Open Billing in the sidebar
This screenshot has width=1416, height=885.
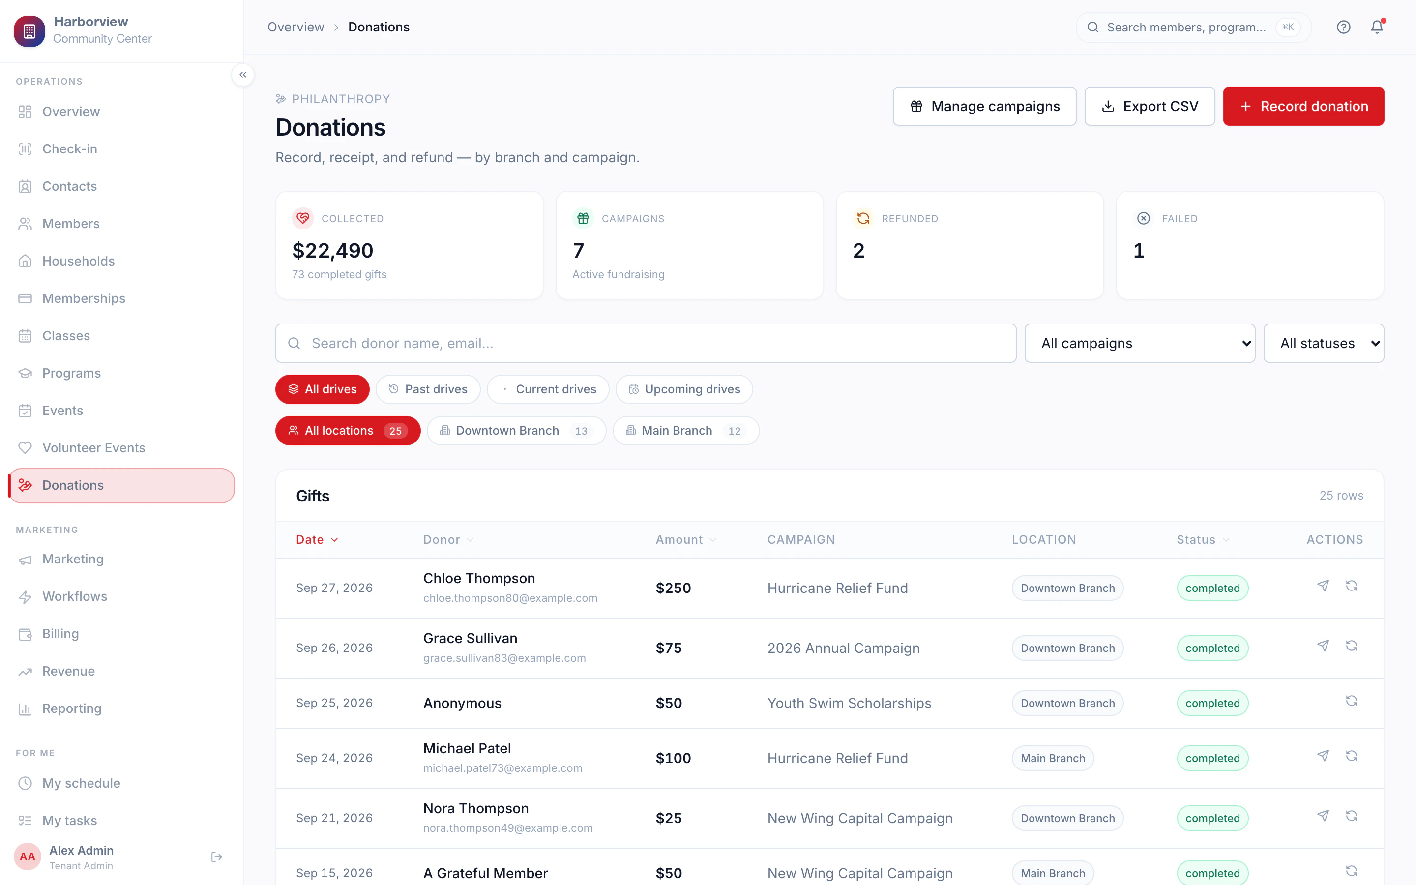point(121,634)
